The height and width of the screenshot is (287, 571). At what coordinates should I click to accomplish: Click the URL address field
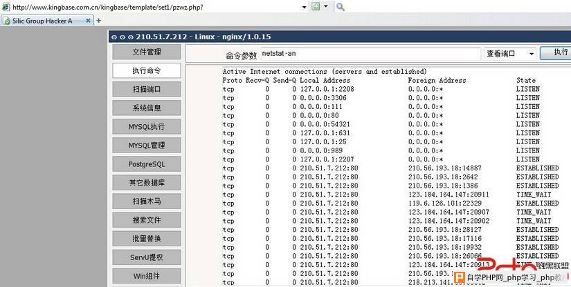point(152,6)
